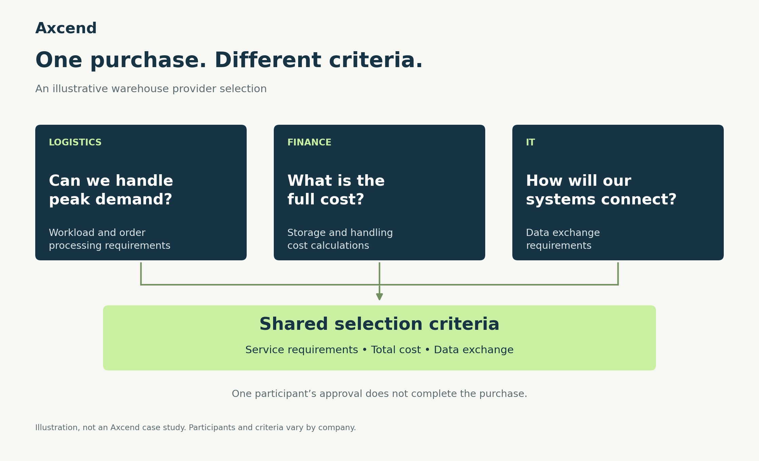Select 'Data exchange requirements' text
Image resolution: width=759 pixels, height=461 pixels.
pyautogui.click(x=563, y=239)
